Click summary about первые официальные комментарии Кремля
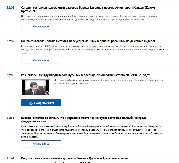179x163 pixels. pyautogui.click(x=109, y=82)
